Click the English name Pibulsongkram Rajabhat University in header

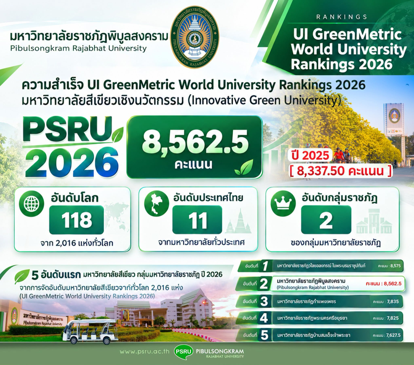[x=78, y=49]
